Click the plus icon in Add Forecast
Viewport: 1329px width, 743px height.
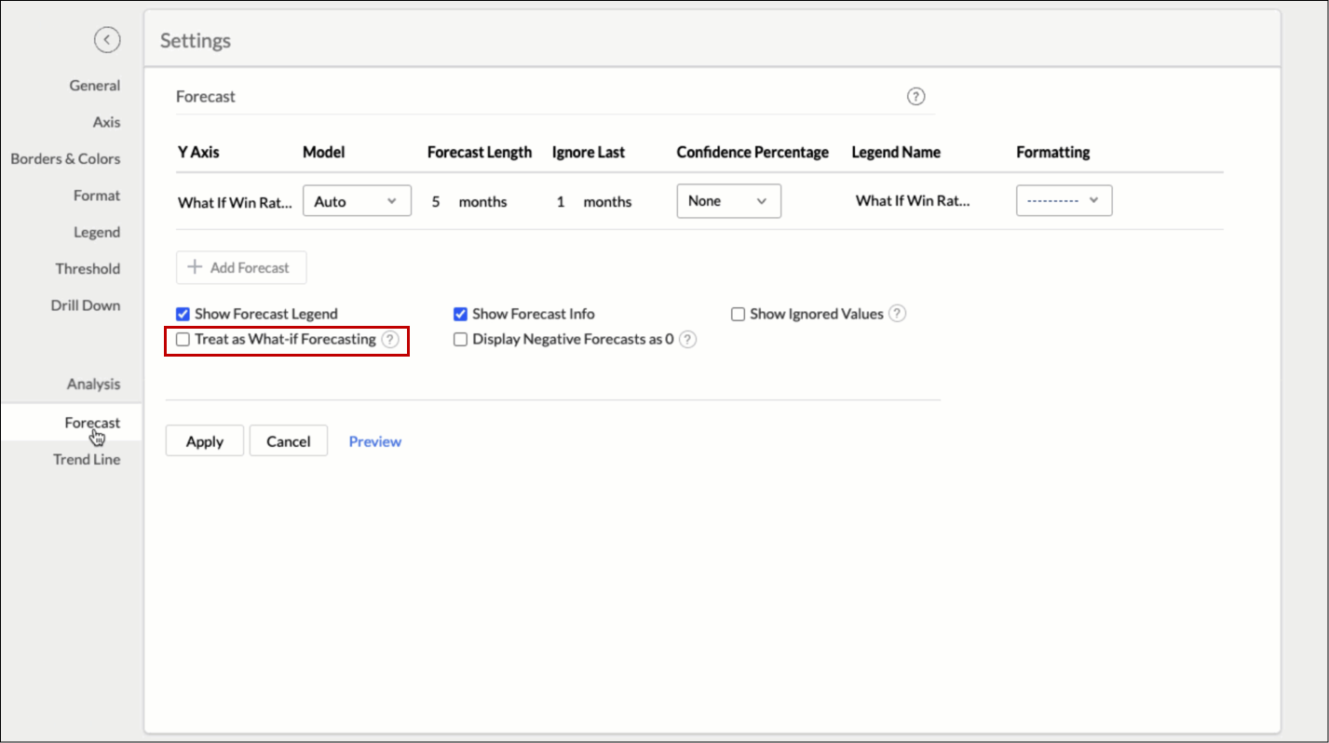pyautogui.click(x=195, y=267)
